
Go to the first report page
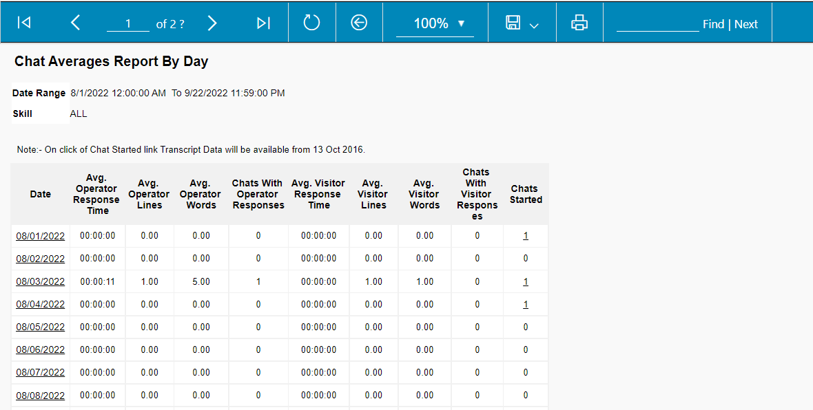24,23
